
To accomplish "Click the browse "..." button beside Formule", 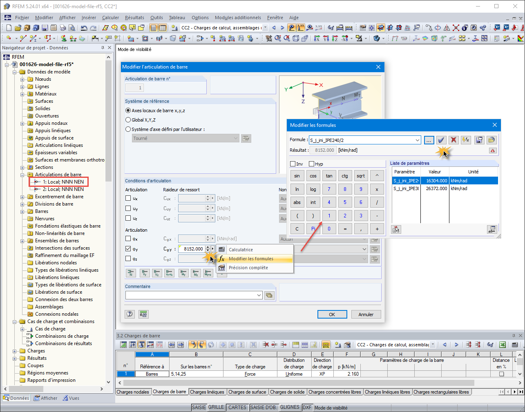I will click(429, 140).
